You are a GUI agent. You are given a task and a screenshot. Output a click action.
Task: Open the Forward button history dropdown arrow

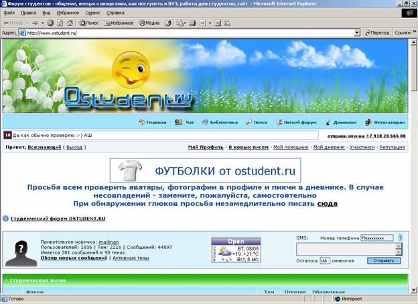coord(42,23)
